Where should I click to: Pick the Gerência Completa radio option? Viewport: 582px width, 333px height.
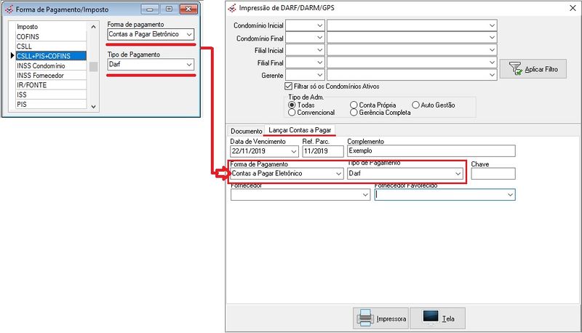click(354, 113)
